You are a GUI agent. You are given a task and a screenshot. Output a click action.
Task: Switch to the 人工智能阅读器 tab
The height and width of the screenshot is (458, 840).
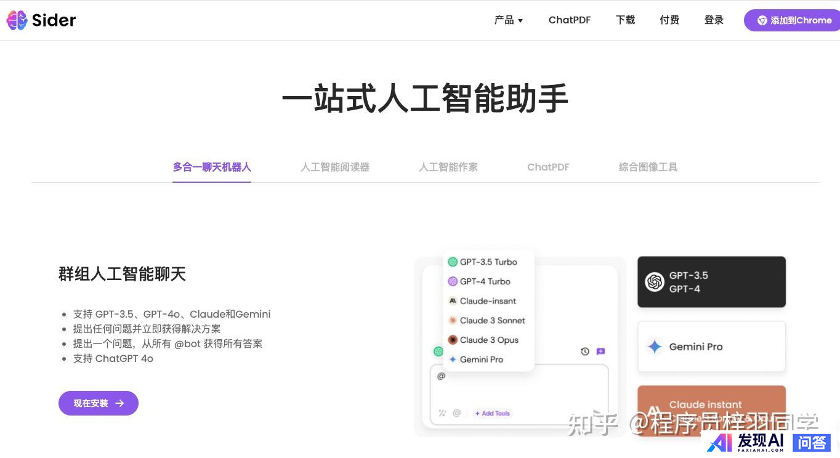[335, 167]
